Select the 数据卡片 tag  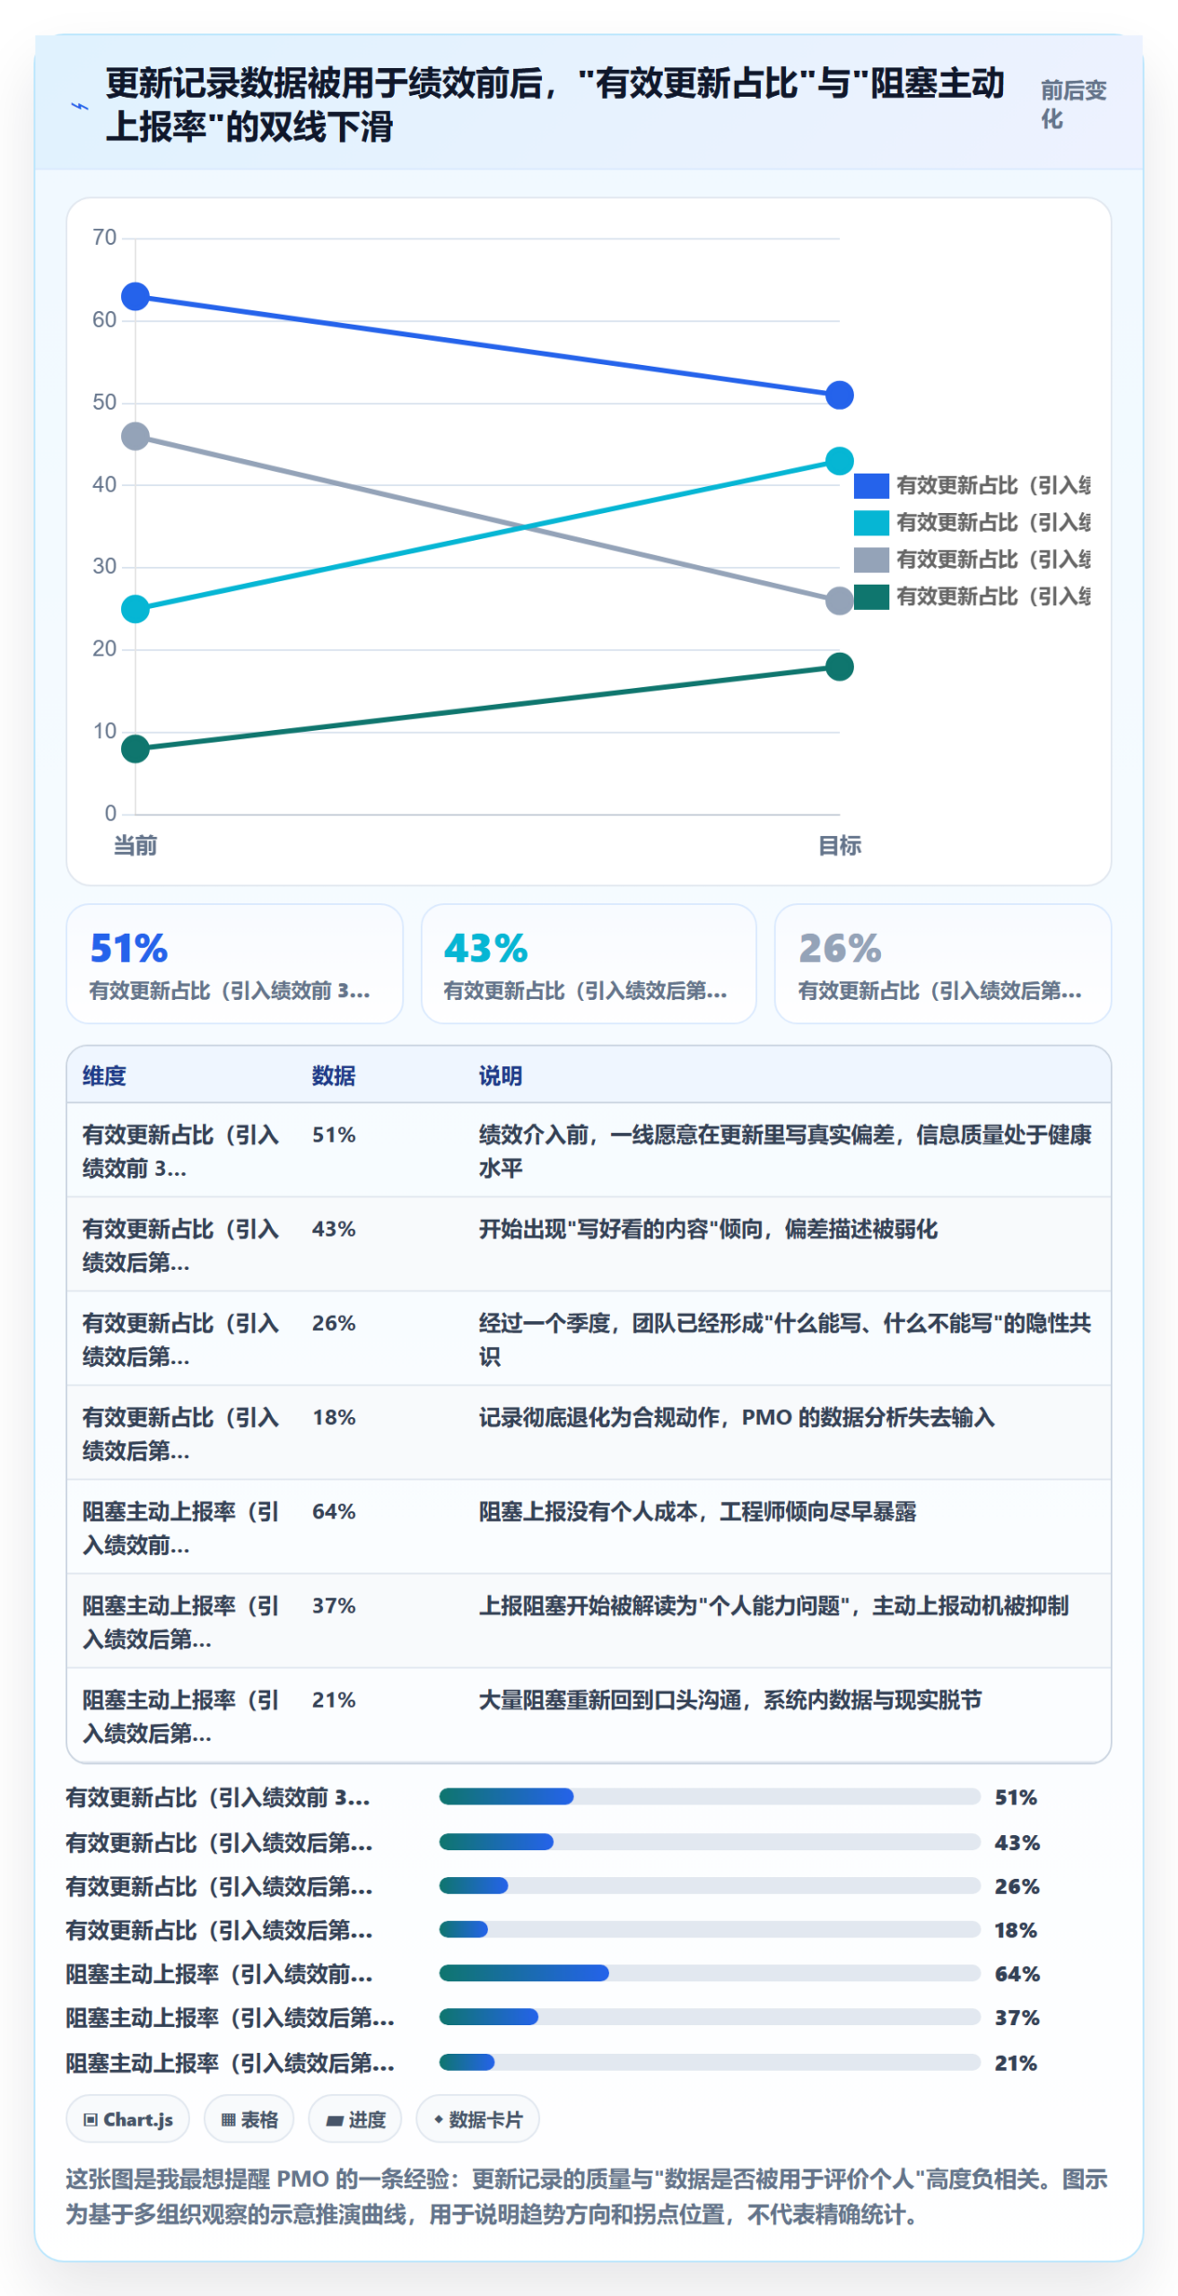click(x=477, y=2118)
